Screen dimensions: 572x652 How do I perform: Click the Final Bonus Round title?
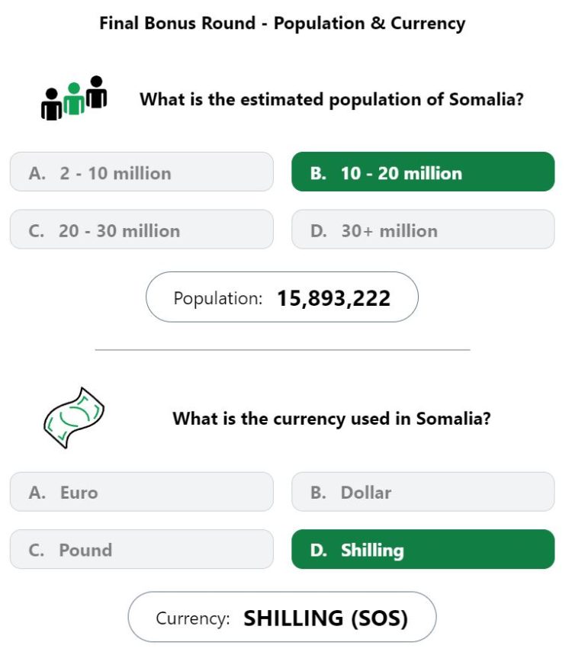[x=282, y=24]
